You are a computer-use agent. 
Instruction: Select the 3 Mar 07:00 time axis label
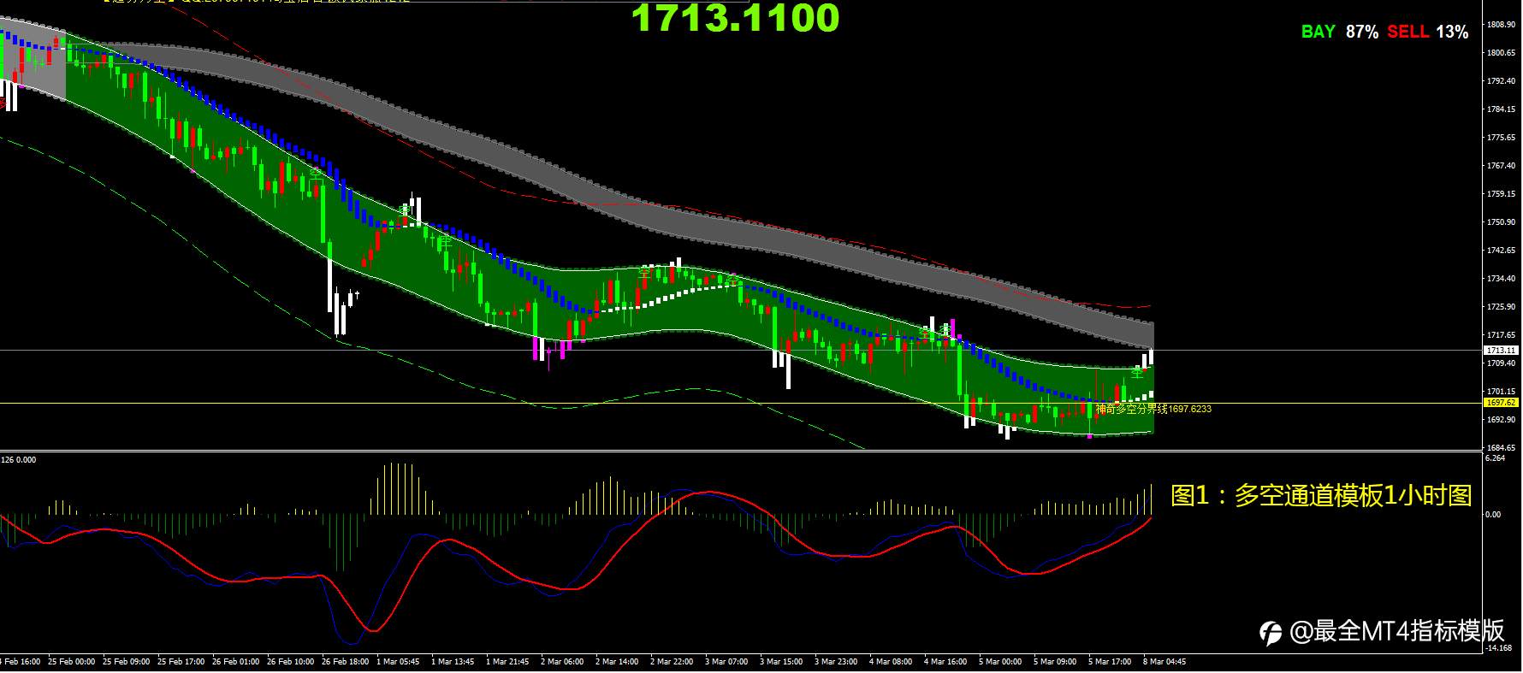[726, 662]
